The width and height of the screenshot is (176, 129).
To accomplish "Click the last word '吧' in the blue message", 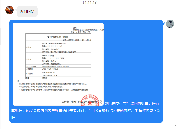I will pyautogui.click(x=13, y=118).
